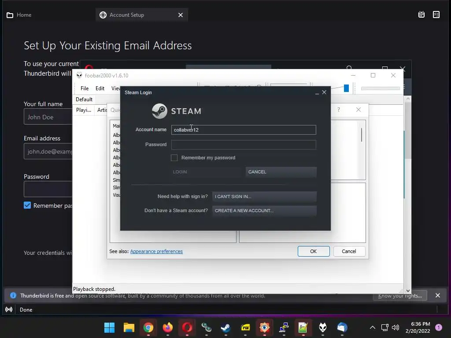Click the Steam logo

(176, 111)
